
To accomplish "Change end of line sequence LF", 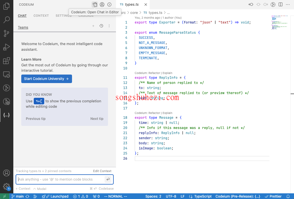I will tap(182, 196).
